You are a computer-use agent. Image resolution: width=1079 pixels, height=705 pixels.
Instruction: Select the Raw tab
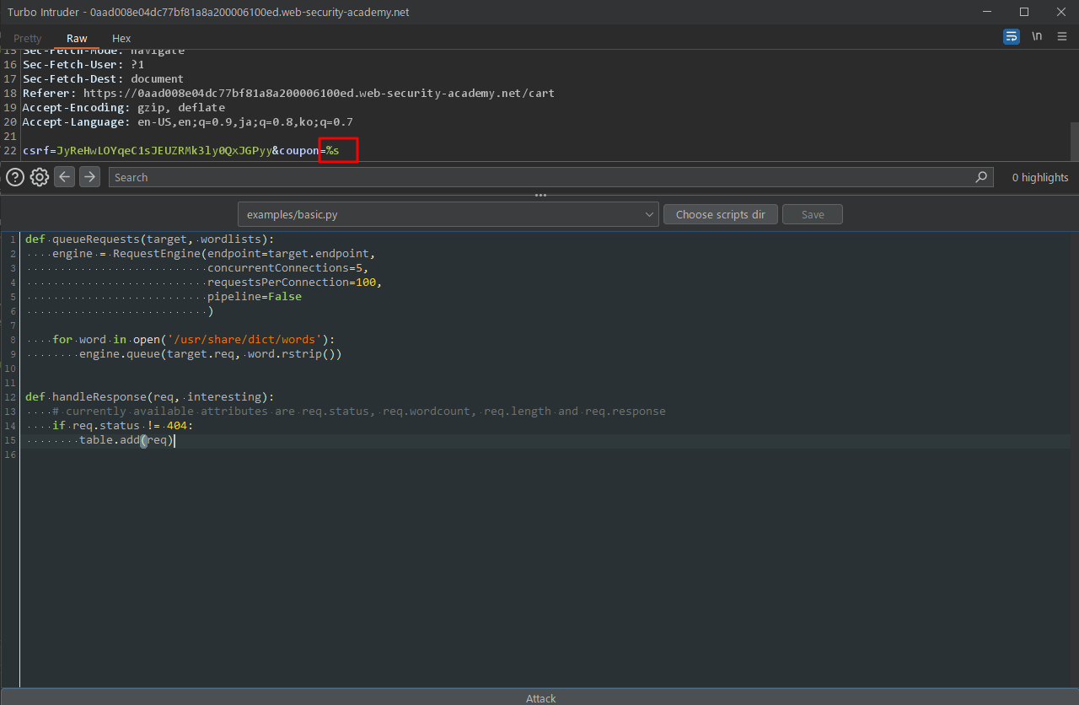pos(77,38)
